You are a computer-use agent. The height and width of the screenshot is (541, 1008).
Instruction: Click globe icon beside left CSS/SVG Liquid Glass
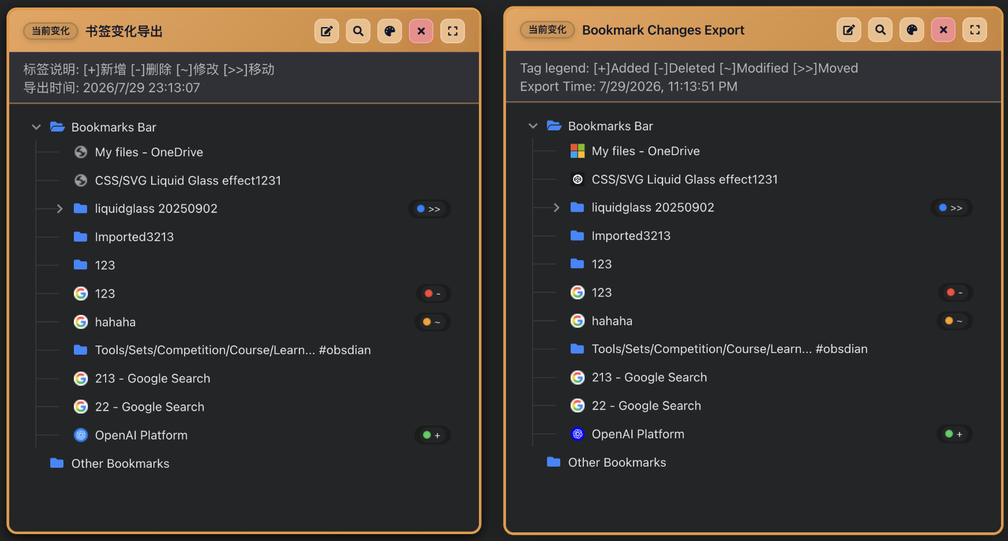(x=81, y=181)
